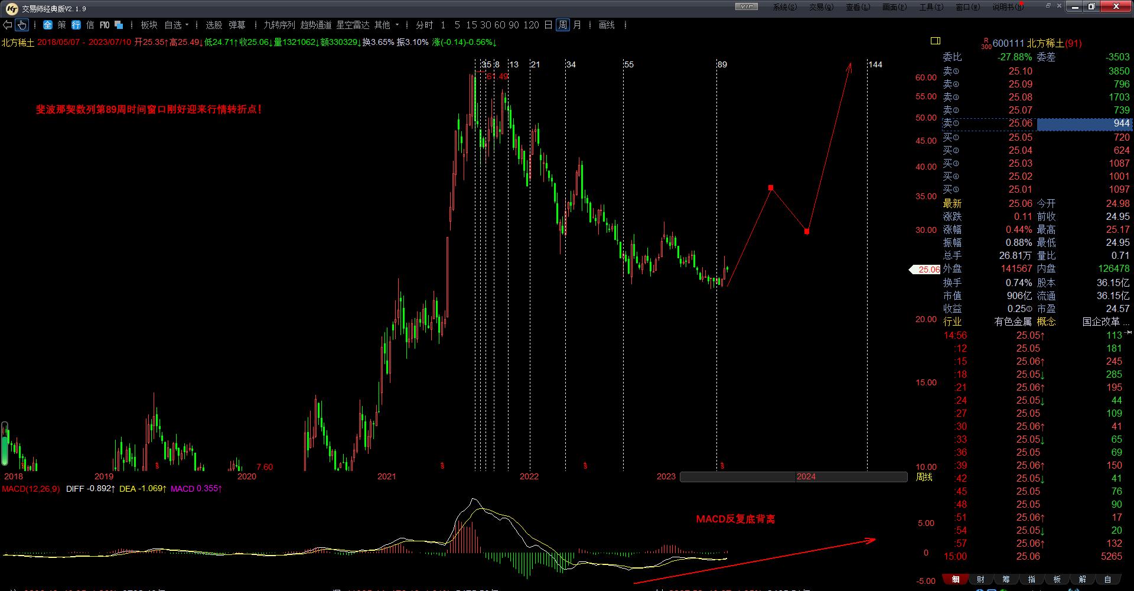Click the small restore child-window icon

tap(1048, 5)
